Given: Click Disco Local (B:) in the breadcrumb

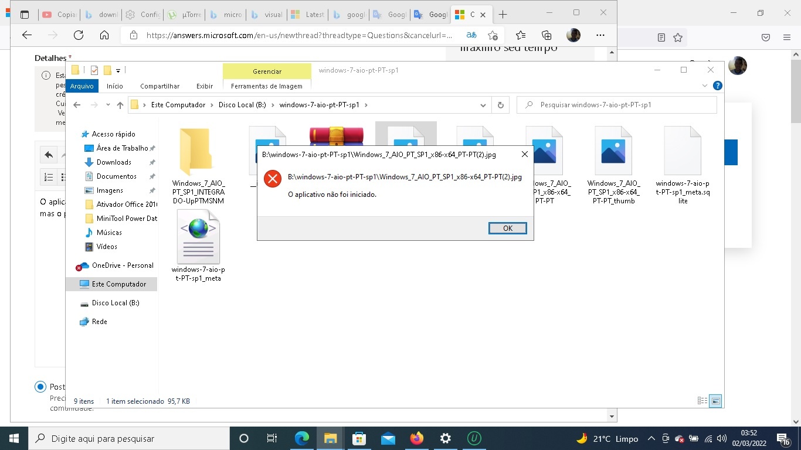Looking at the screenshot, I should click(242, 105).
